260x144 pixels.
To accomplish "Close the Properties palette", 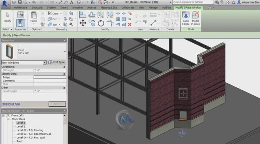I will pos(64,40).
